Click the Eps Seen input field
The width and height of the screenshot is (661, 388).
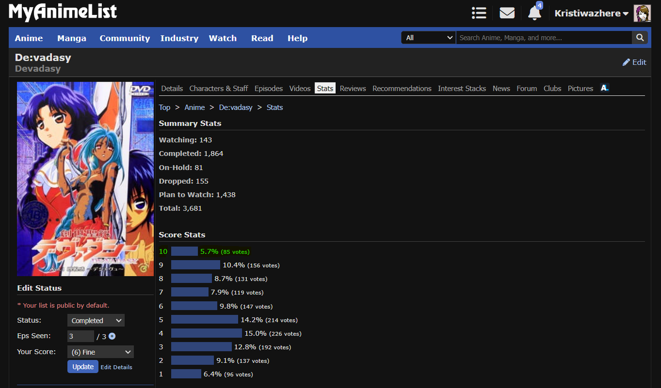81,336
